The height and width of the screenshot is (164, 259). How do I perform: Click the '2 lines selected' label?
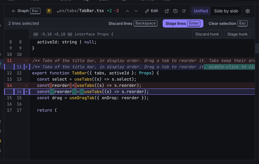[23, 23]
